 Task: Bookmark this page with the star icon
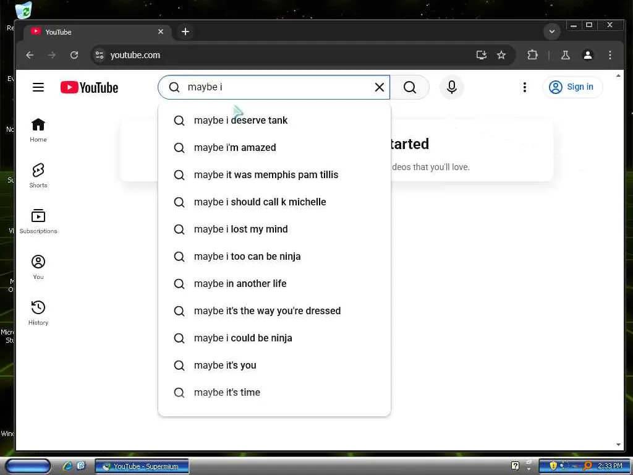(501, 55)
